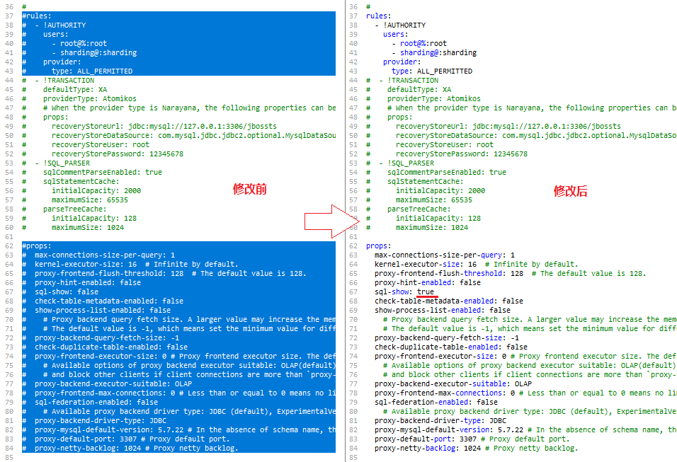Click the uncommented 'proxy-hint-enabled: false' line
This screenshot has width=677, height=462.
point(428,283)
